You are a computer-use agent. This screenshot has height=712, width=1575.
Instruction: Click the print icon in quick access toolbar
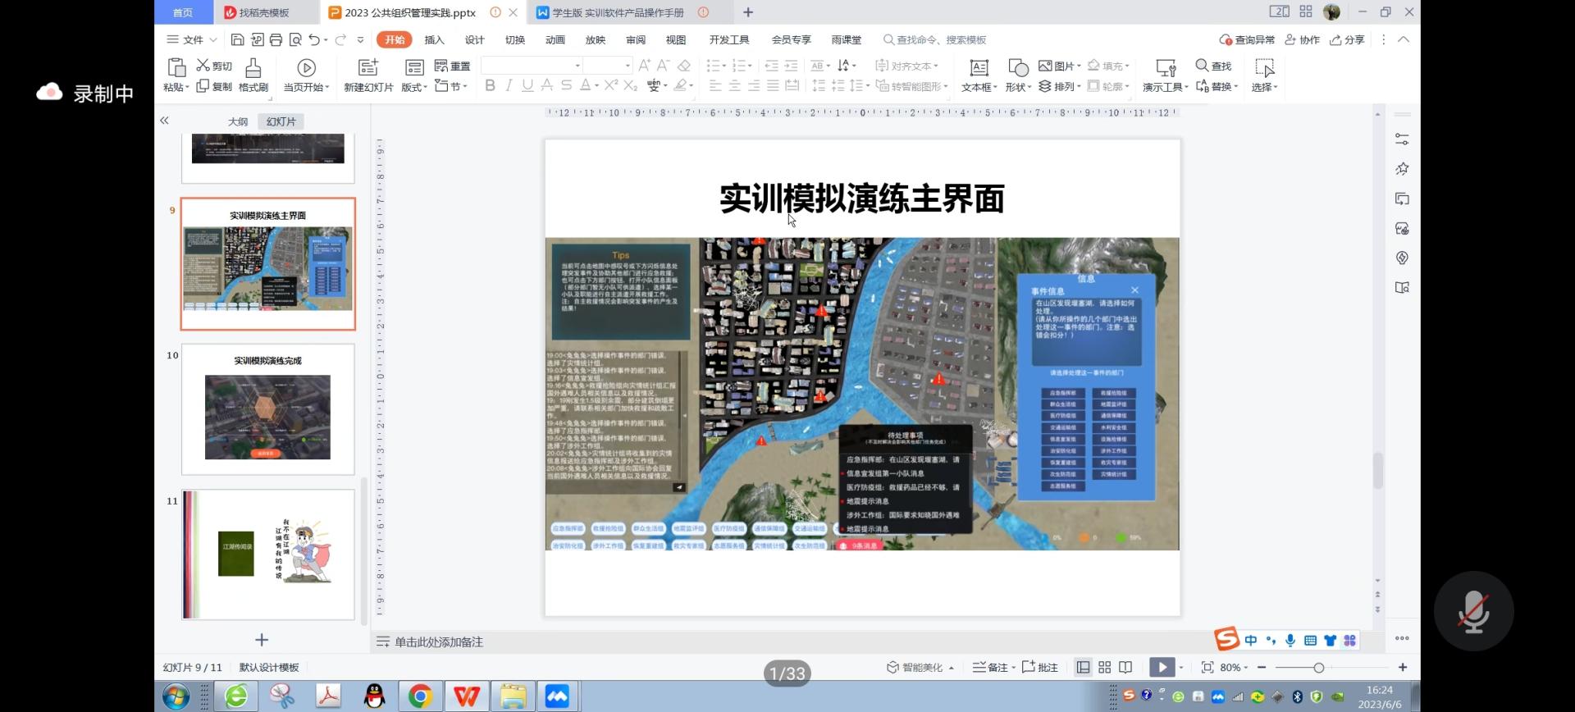[x=276, y=39]
